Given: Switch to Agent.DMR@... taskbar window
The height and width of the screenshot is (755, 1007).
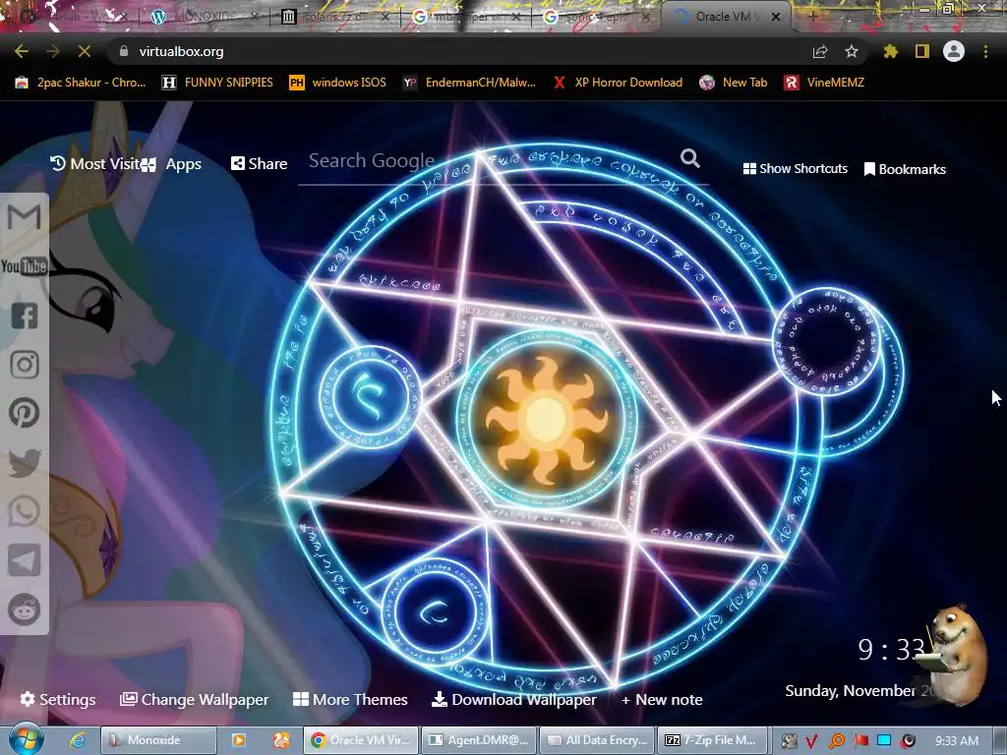Looking at the screenshot, I should pos(479,740).
